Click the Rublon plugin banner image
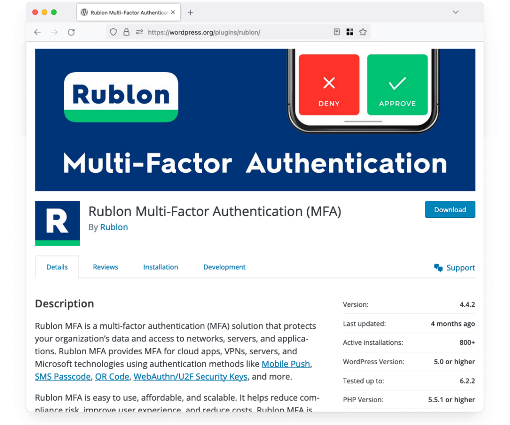510x425 pixels. point(255,120)
